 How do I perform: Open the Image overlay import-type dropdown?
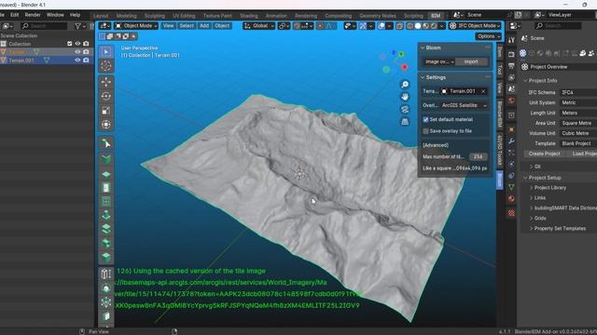coord(439,61)
